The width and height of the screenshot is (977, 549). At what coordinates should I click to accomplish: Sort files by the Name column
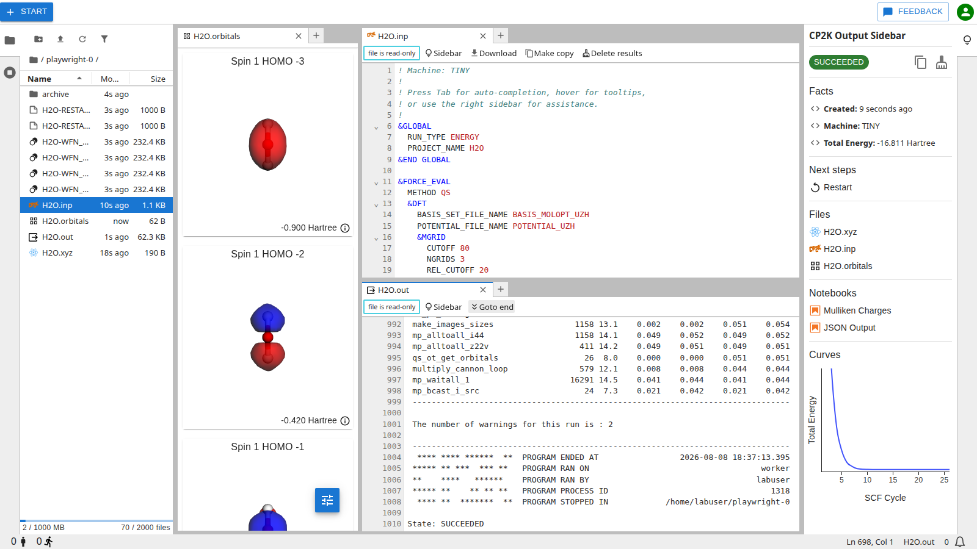[55, 79]
